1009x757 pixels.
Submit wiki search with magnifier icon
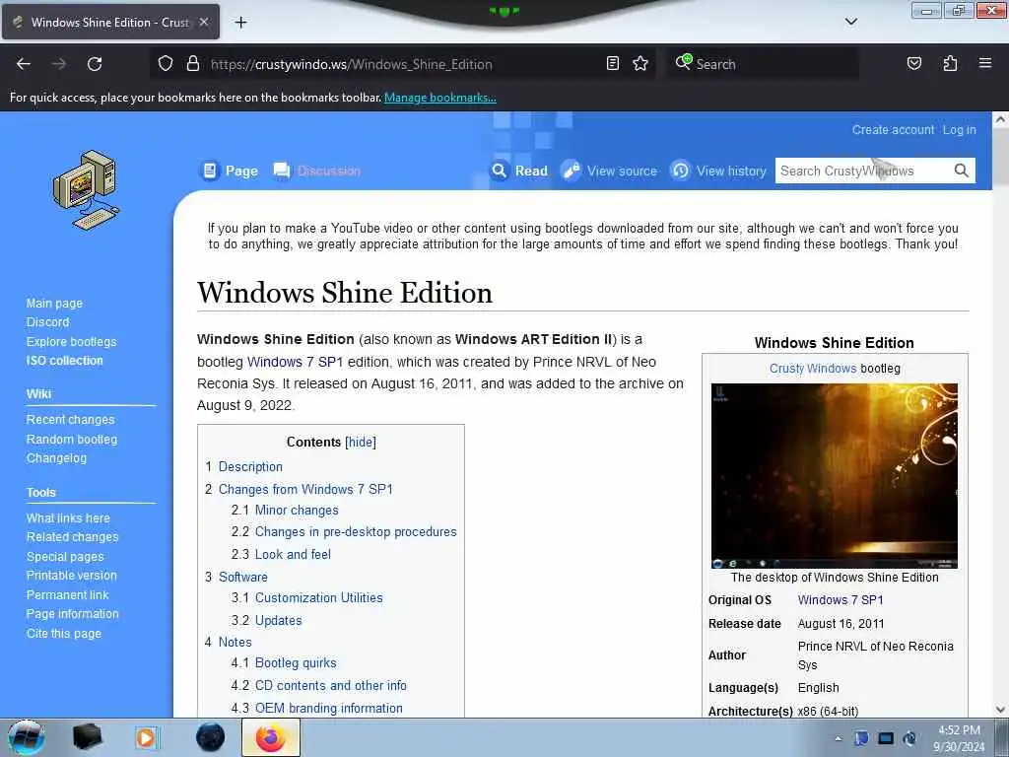coord(961,171)
